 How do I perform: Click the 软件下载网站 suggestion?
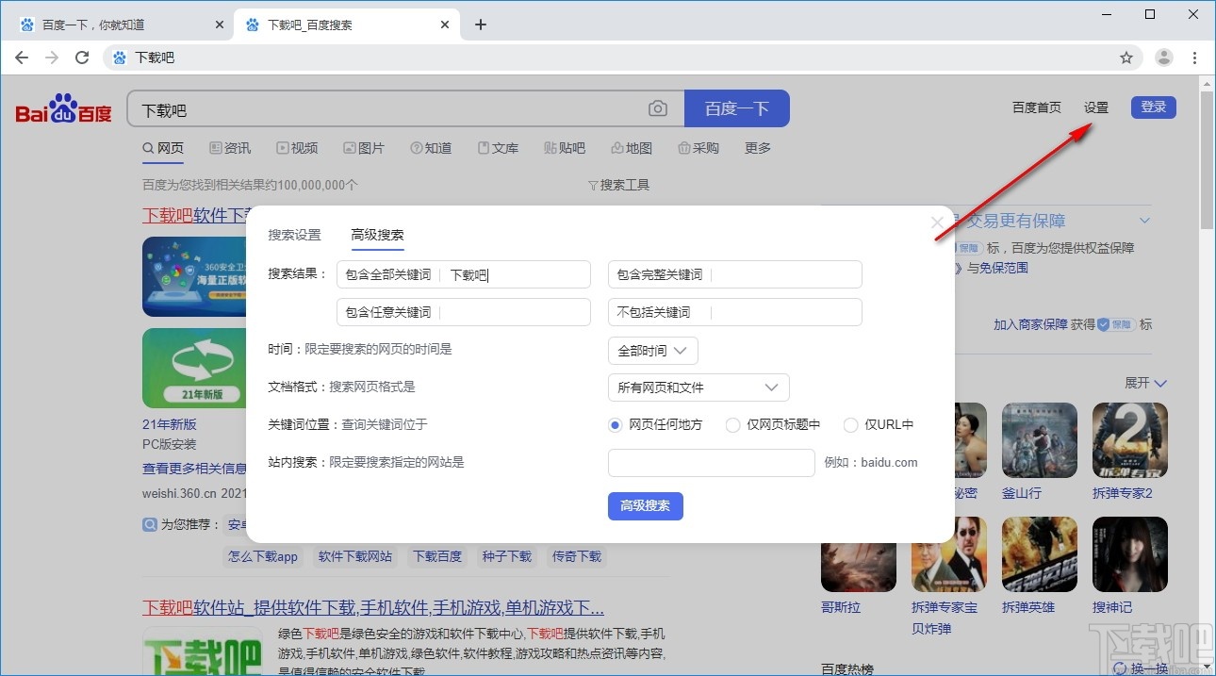point(355,556)
